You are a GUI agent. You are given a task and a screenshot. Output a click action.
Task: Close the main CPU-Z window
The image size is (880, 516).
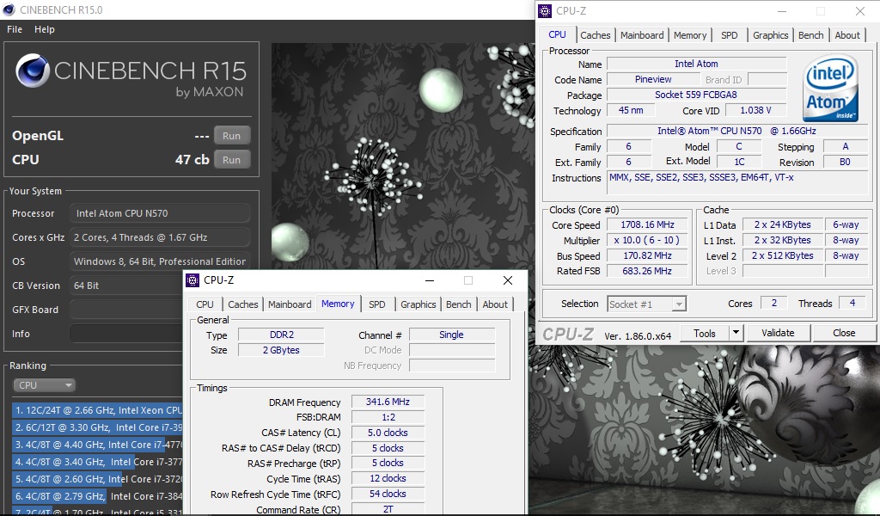859,10
